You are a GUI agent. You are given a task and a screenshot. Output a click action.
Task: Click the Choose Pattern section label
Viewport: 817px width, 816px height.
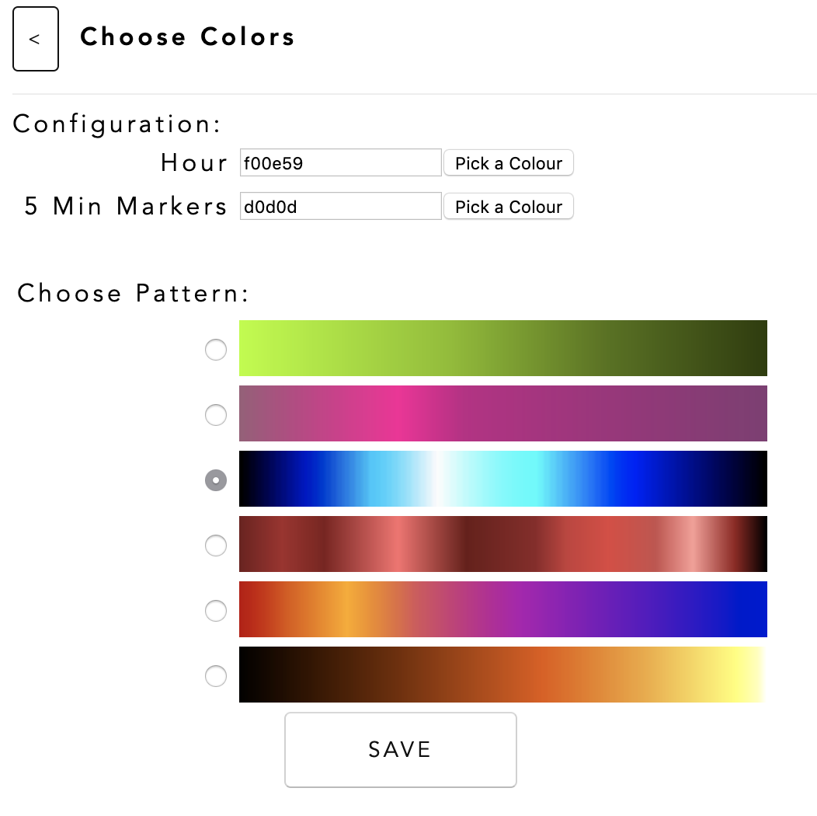click(133, 293)
